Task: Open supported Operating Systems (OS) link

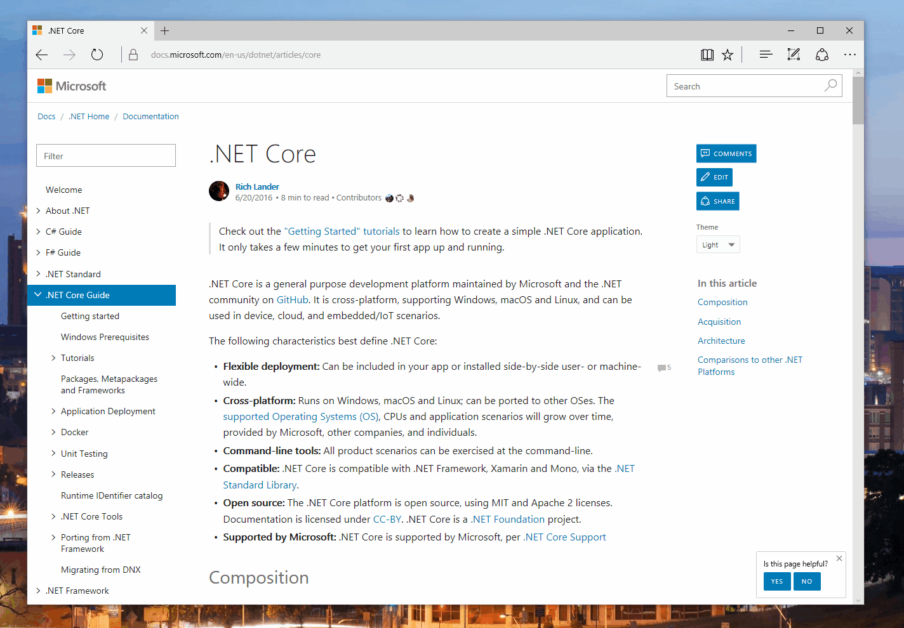Action: click(x=302, y=417)
